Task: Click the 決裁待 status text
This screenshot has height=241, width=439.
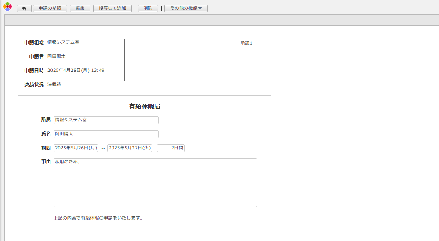Action: tap(54, 84)
